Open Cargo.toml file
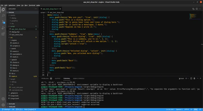Viewport: 203px width, 111px height. coord(22,99)
